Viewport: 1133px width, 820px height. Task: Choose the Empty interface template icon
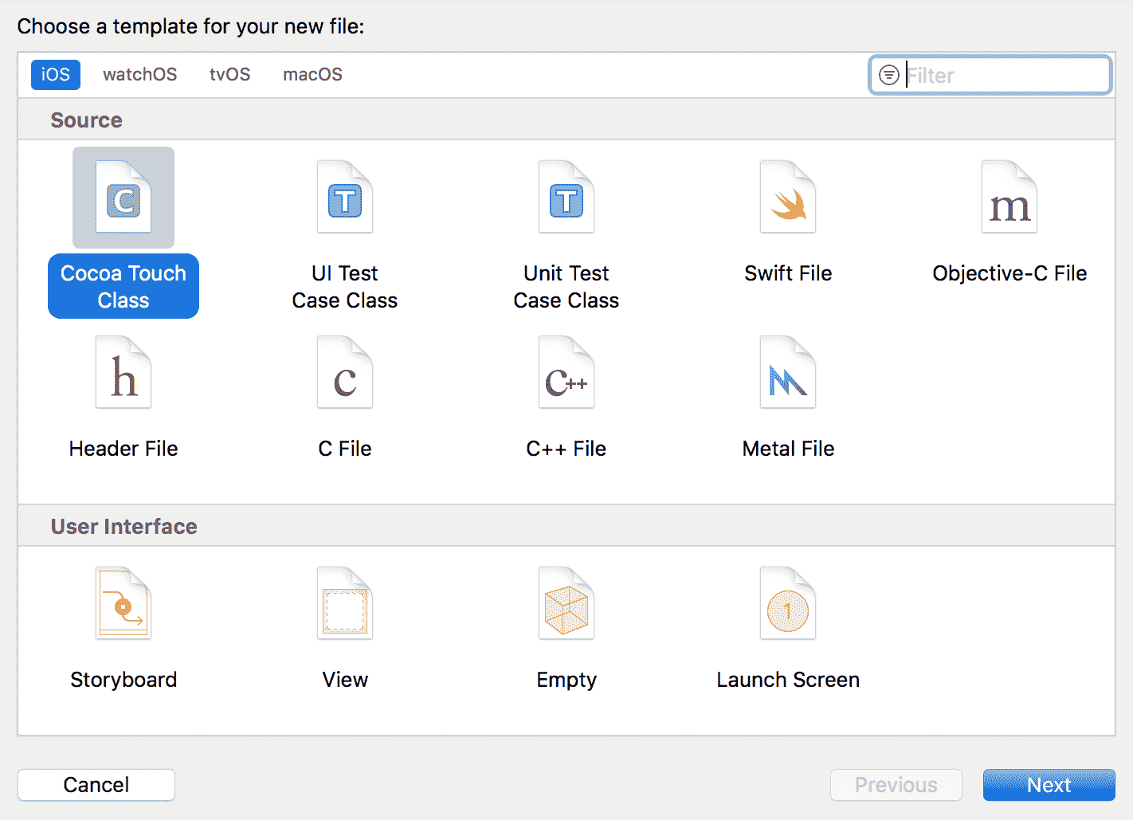[566, 604]
